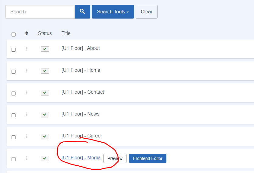Click the drag handle for Career row
Image resolution: width=254 pixels, height=173 pixels.
point(27,136)
